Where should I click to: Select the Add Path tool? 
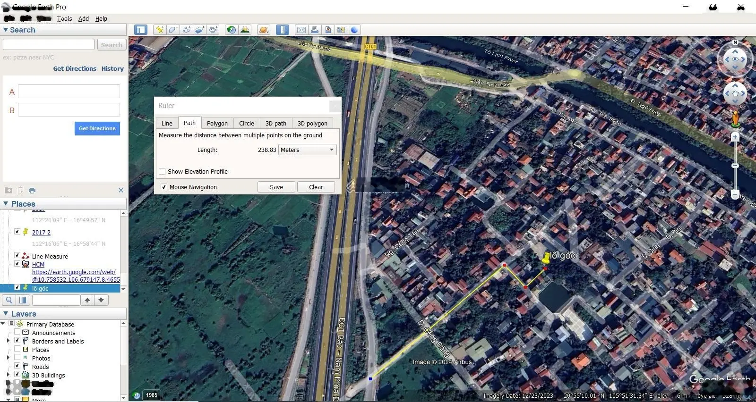click(187, 30)
